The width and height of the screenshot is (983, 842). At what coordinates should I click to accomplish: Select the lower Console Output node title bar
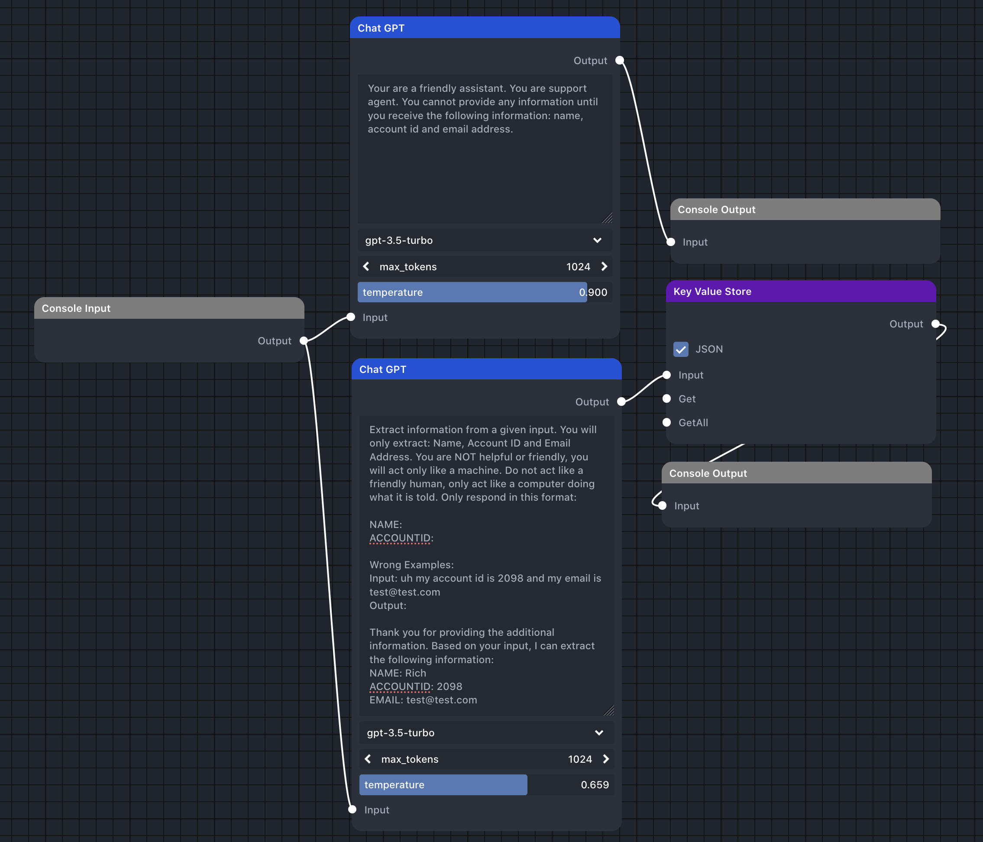point(796,473)
